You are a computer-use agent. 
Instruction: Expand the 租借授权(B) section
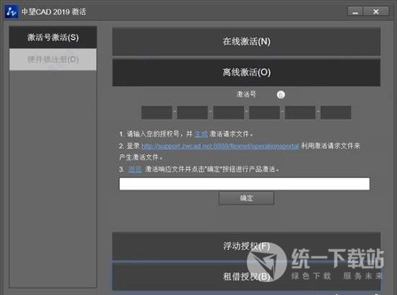click(246, 276)
